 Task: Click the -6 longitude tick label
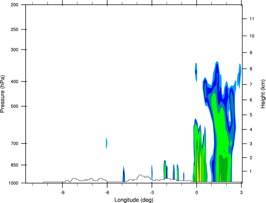(x=107, y=192)
